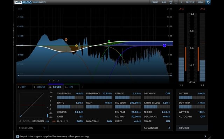Viewport: 224px width, 139px height.
Task: Click the undo arrow icon
Action: tap(171, 2)
